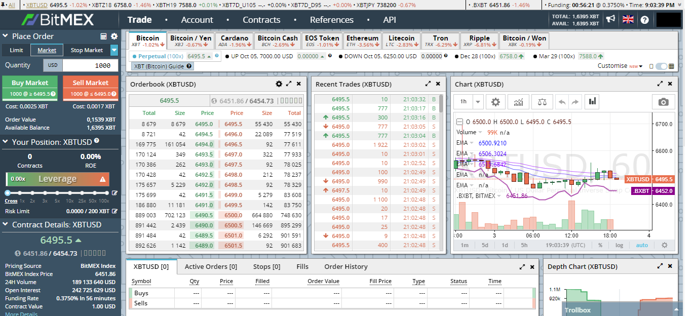Open chart properties gear in toolbar
This screenshot has width=695, height=316.
click(495, 102)
